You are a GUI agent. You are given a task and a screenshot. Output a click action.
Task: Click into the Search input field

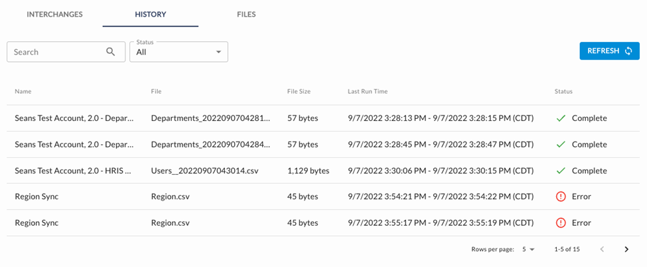pyautogui.click(x=56, y=52)
